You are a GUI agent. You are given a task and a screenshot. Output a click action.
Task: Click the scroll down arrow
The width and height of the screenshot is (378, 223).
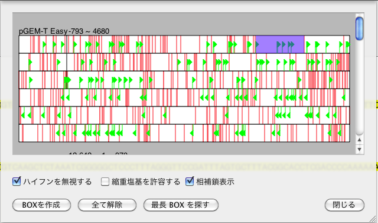pyautogui.click(x=359, y=149)
